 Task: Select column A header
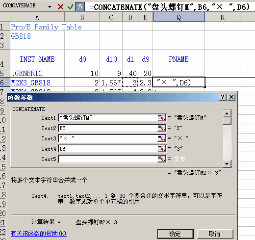click(x=37, y=17)
